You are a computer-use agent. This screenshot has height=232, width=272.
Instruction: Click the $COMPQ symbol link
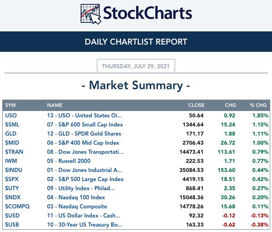point(17,207)
